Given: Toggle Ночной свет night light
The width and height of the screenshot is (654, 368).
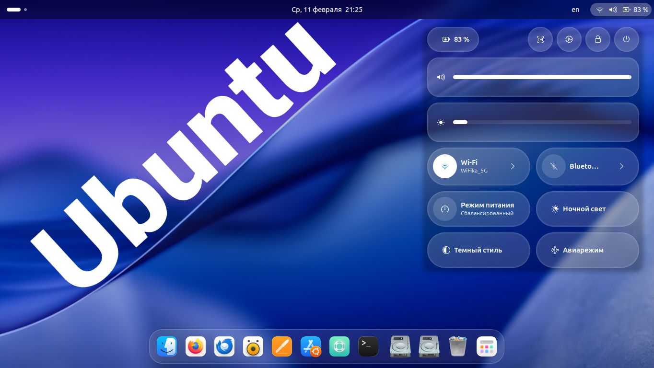Looking at the screenshot, I should coord(587,209).
